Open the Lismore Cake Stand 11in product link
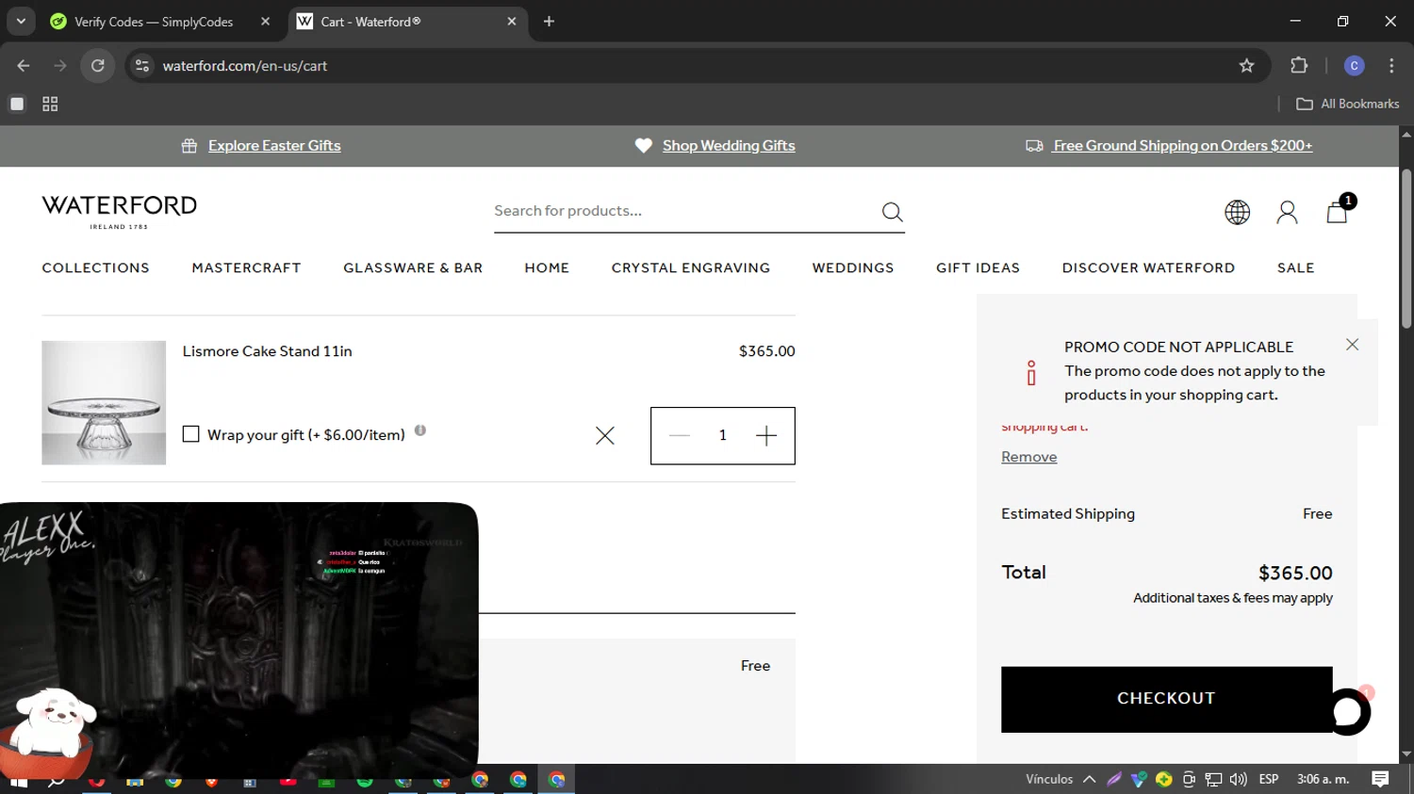This screenshot has height=794, width=1414. click(267, 350)
